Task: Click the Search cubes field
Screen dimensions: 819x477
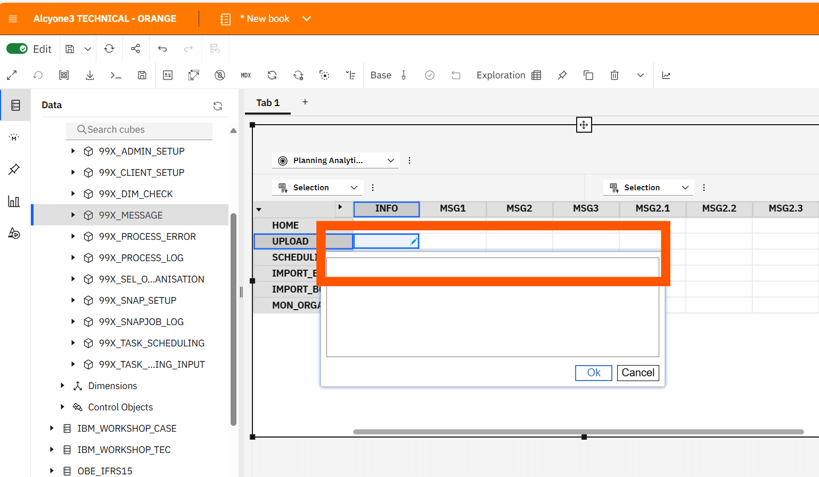Action: tap(140, 130)
